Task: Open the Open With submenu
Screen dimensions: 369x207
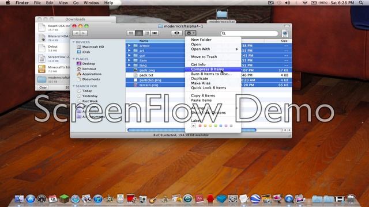Action: [x=213, y=49]
